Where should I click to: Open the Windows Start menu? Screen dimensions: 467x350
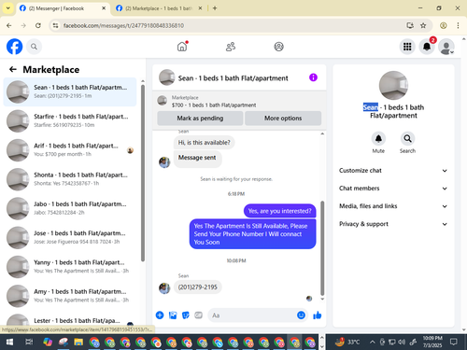pos(9,343)
